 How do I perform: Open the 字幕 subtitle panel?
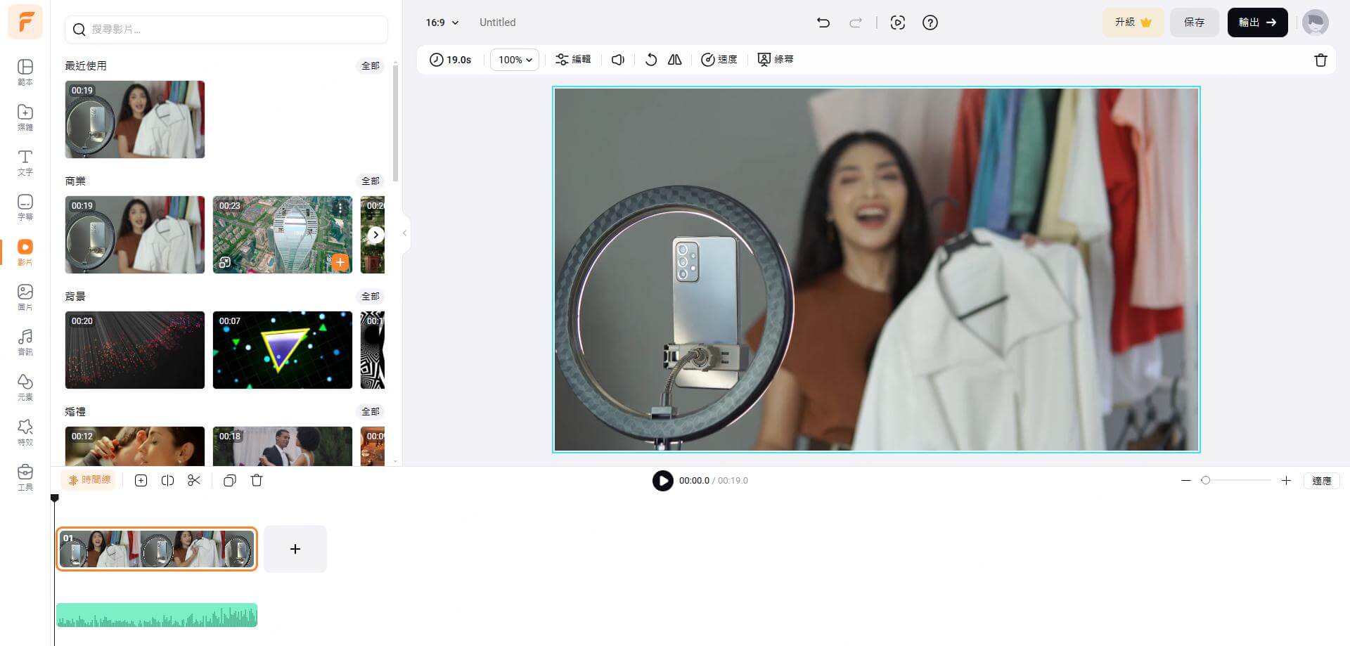pyautogui.click(x=25, y=207)
